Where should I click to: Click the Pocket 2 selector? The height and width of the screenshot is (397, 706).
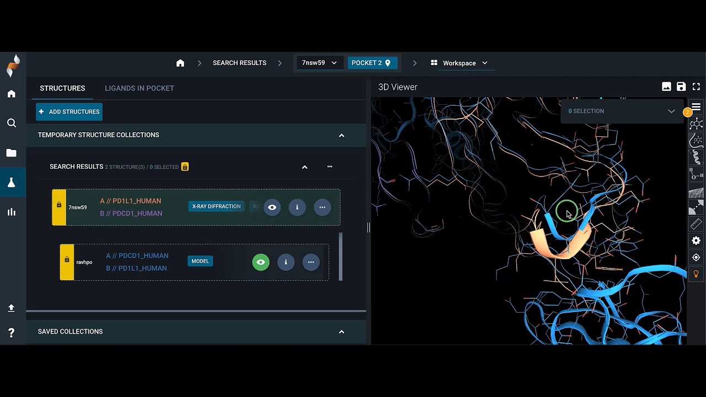coord(372,63)
